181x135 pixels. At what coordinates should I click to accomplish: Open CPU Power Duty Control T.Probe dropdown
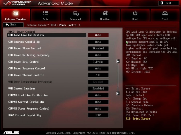click(x=98, y=62)
